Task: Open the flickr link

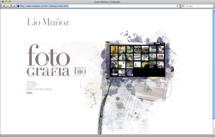Action: [x=30, y=93]
